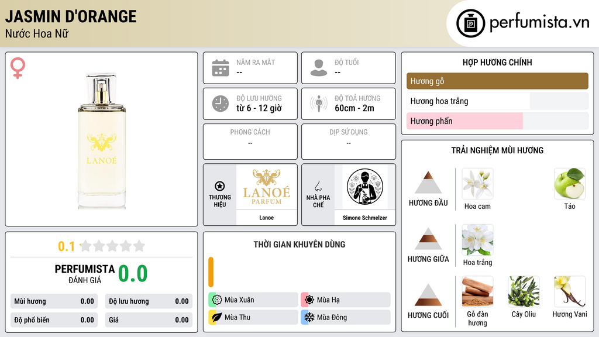Viewport: 599px width, 337px height.
Task: Click the Mùa Hạ sun icon
Action: [x=309, y=300]
